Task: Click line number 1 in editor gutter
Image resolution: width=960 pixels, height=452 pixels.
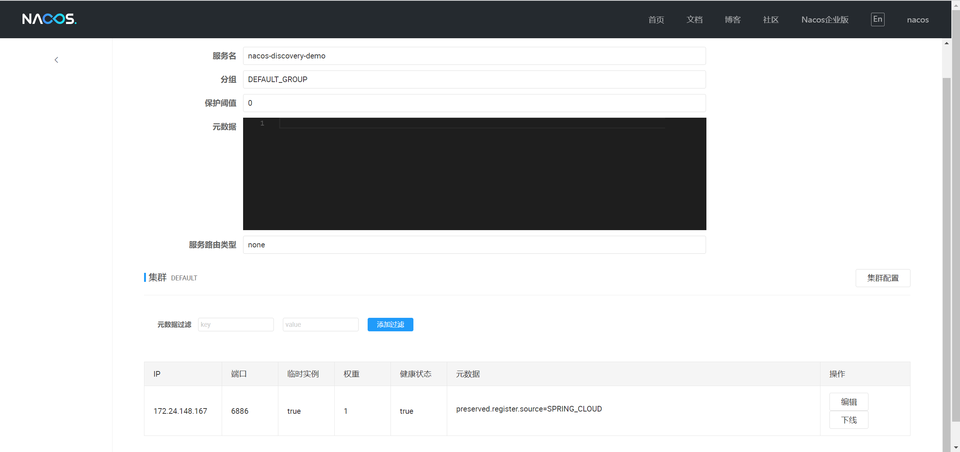Action: pos(262,123)
